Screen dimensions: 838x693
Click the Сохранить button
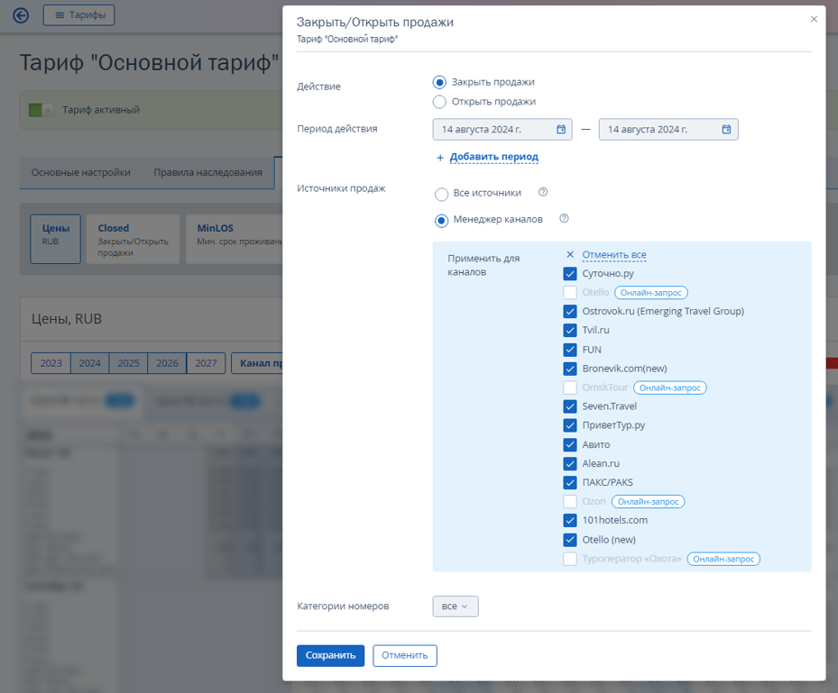[330, 656]
